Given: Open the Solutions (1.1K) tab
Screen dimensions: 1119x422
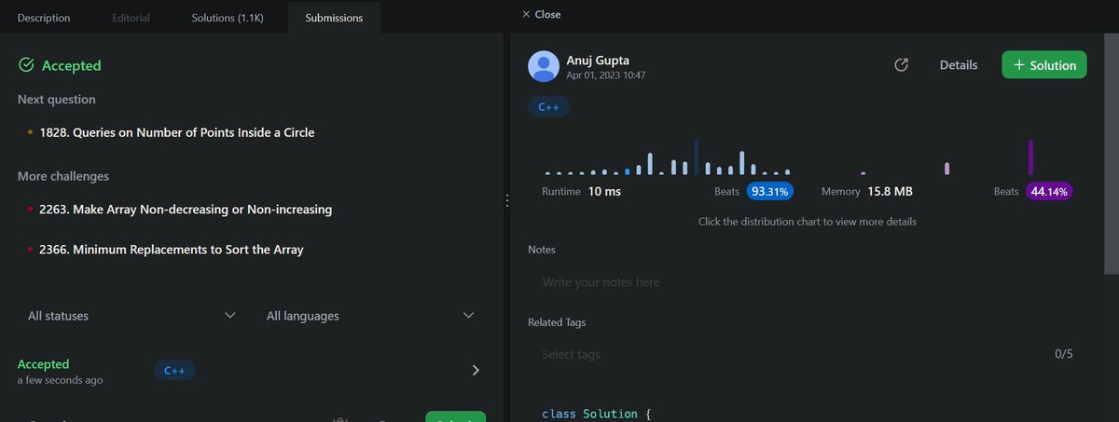Looking at the screenshot, I should pyautogui.click(x=228, y=18).
